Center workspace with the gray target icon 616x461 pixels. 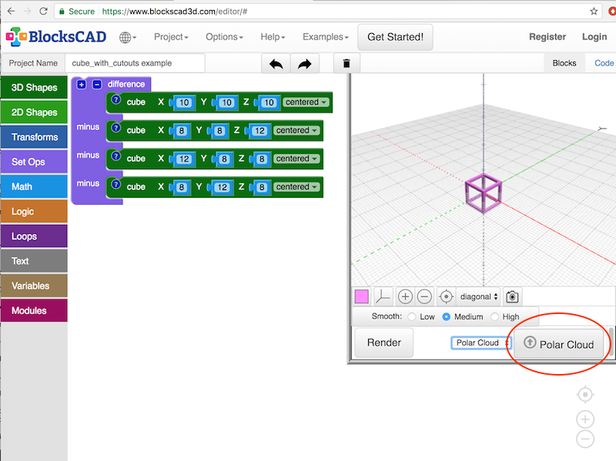tap(585, 394)
